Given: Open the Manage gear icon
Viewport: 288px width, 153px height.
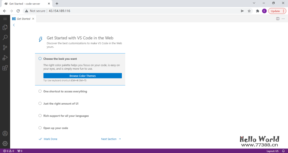Looking at the screenshot, I should pos(5,143).
